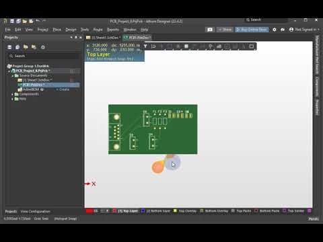The image size is (323, 242).
Task: Click the polygon pour icon in the active bar
Action: click(x=219, y=46)
